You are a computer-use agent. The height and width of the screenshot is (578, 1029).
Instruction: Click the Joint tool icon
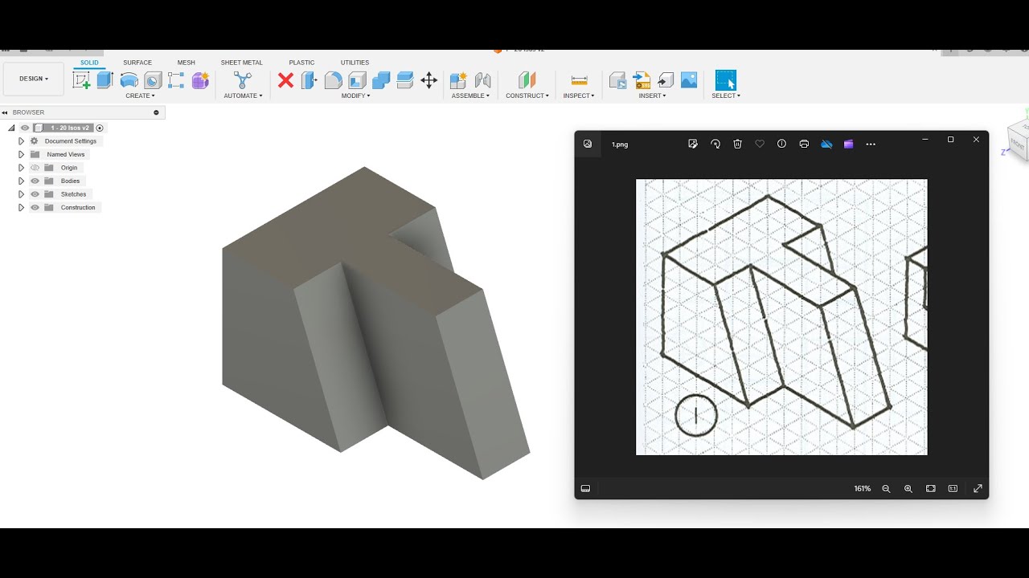pos(482,79)
